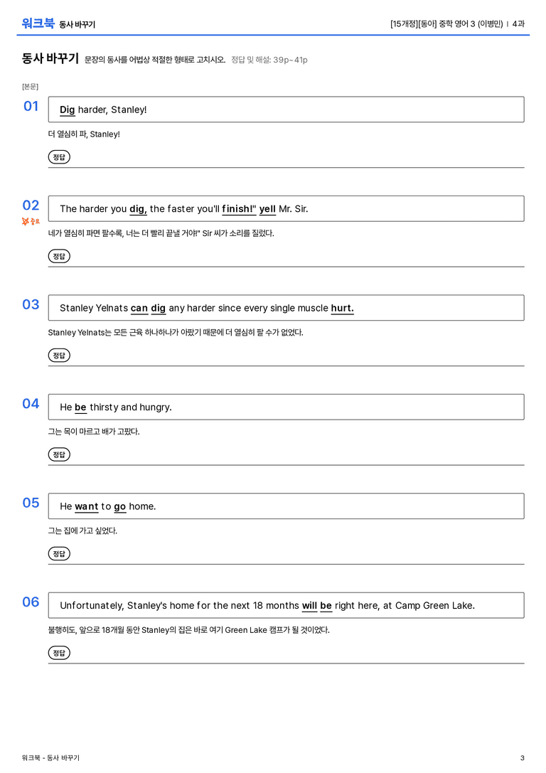Click the underlined 'want' in sentence 05
This screenshot has width=546, height=773.
point(87,506)
